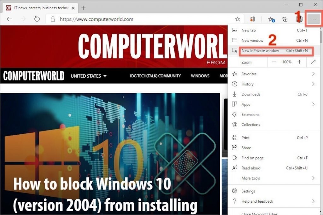Reload the page with refresh icon
This screenshot has width=323, height=215.
[37, 19]
